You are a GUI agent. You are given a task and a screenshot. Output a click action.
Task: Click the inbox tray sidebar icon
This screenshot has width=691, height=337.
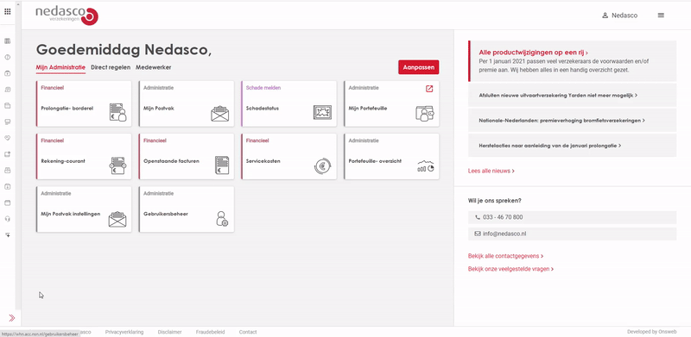8,171
